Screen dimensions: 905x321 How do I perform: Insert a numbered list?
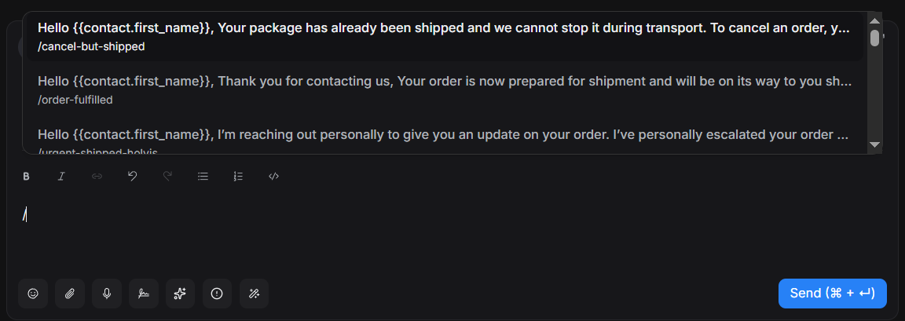[238, 177]
